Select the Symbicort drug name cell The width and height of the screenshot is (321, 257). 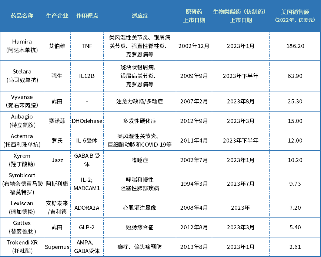click(x=22, y=184)
